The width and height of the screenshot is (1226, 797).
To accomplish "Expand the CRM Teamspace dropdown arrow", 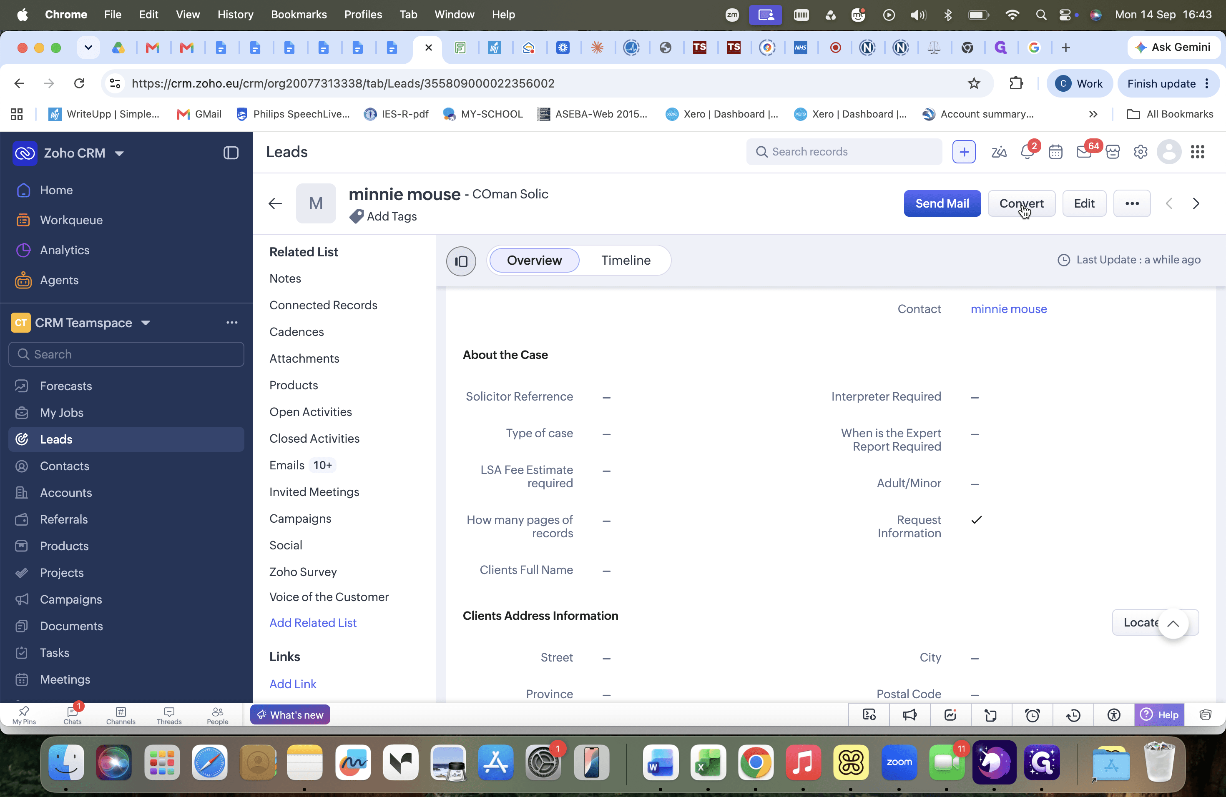I will (146, 323).
